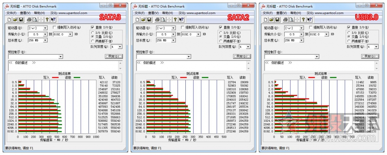This screenshot has width=387, height=155.
Task: Click the New file icon in SATA3 window
Action: click(9, 20)
